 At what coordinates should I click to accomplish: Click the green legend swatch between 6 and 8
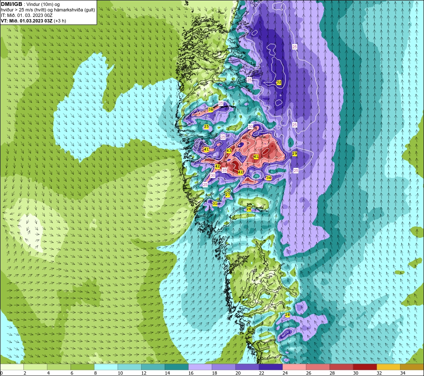coord(83,367)
